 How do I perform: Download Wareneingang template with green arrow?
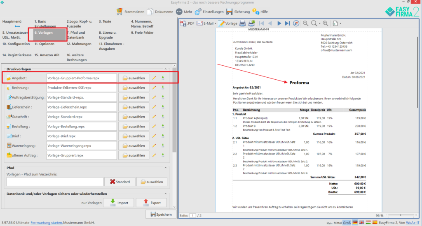163,146
